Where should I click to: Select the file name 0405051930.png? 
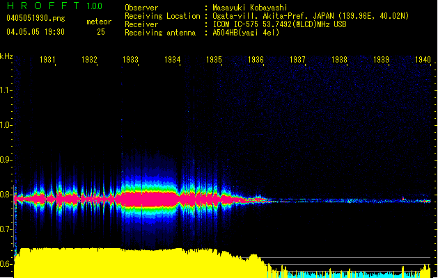(36, 18)
